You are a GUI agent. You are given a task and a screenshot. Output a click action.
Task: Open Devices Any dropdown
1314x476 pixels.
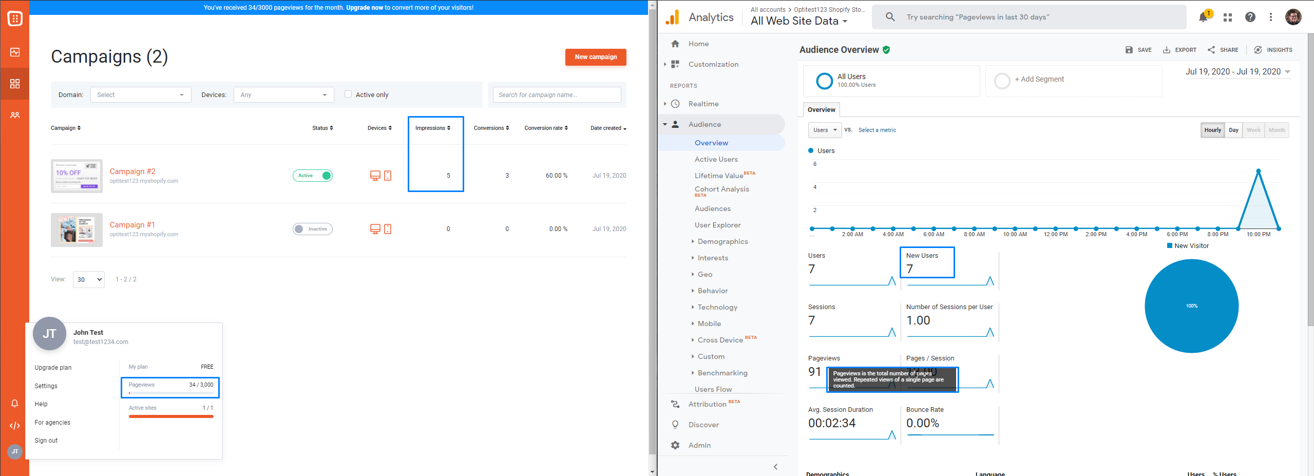[284, 94]
